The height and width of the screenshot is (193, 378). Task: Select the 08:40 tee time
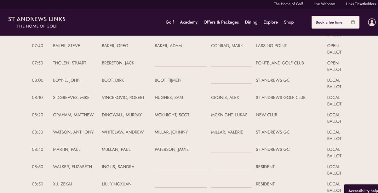tap(37, 150)
